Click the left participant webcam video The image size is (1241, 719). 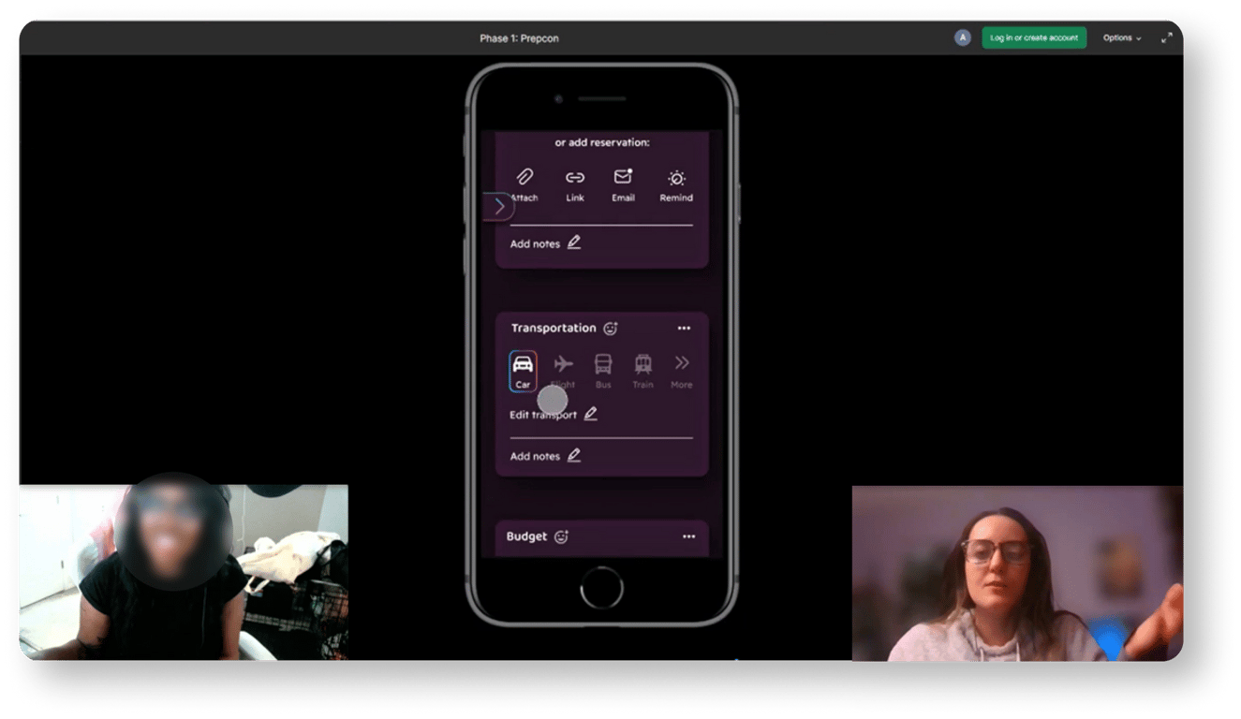tap(184, 572)
